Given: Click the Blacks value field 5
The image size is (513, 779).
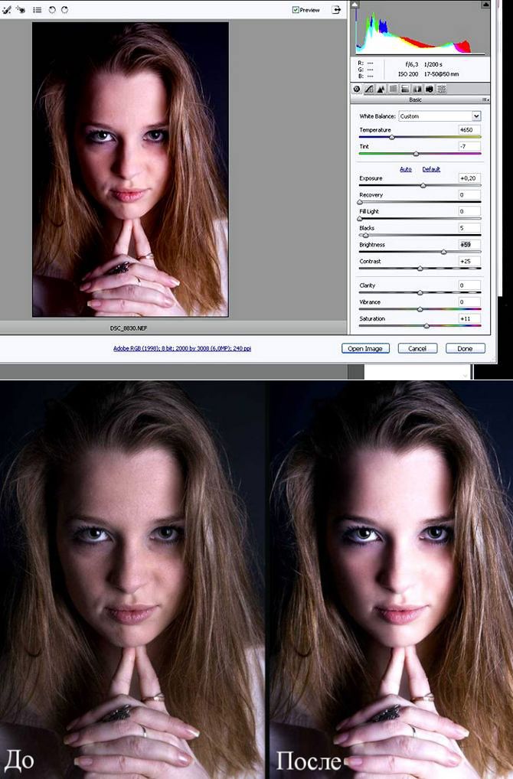Looking at the screenshot, I should [469, 227].
